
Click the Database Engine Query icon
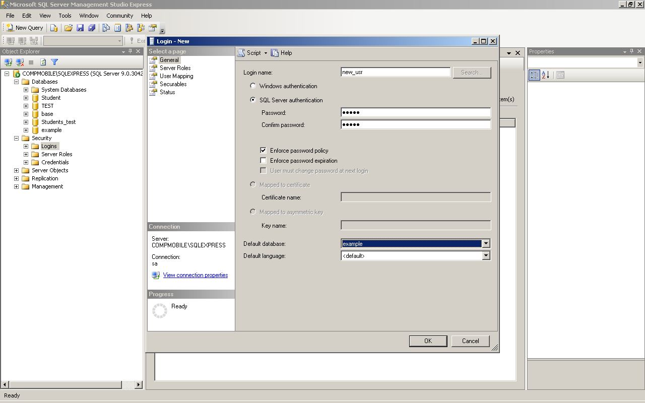click(x=53, y=28)
